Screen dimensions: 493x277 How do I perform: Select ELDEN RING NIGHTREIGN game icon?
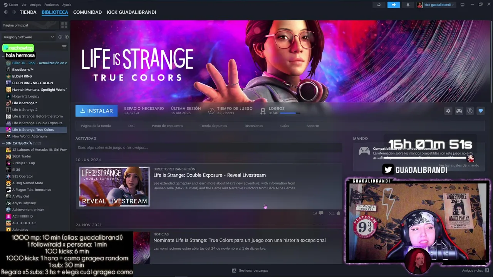[8, 83]
